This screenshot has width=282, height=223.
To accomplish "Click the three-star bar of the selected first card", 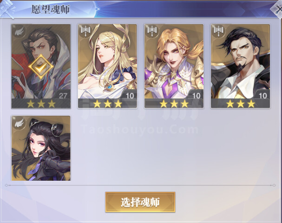I will point(41,104).
